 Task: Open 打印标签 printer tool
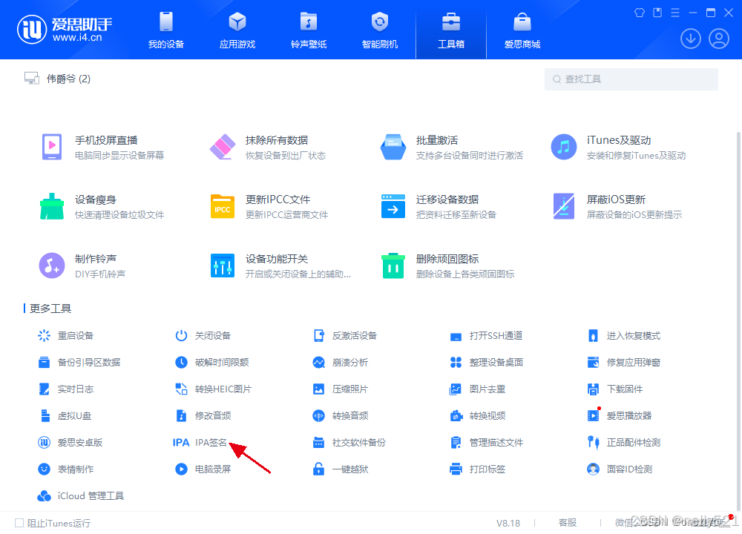point(477,469)
